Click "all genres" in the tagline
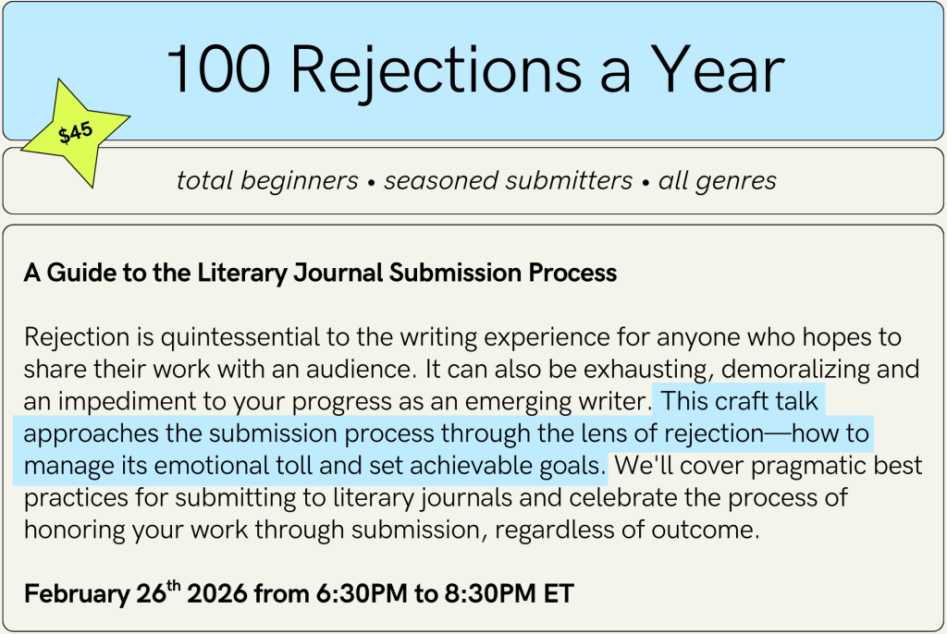Screen dimensions: 947x634 [x=718, y=181]
